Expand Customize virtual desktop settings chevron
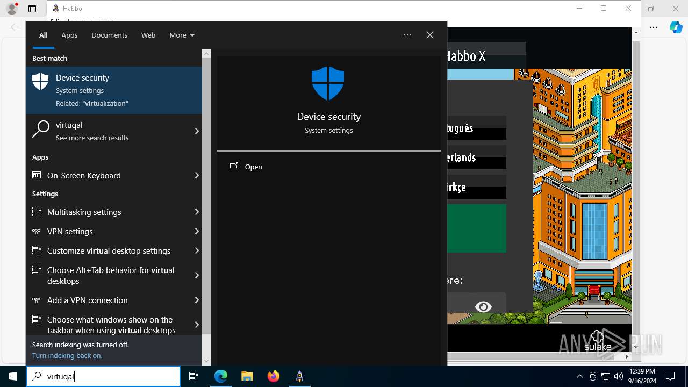This screenshot has width=688, height=387. [197, 250]
